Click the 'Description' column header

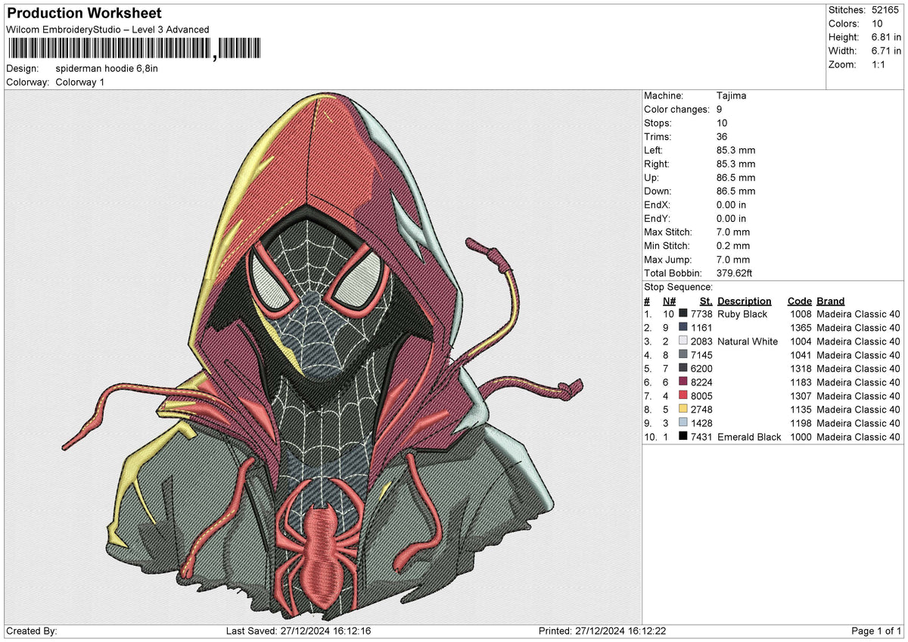click(x=745, y=301)
